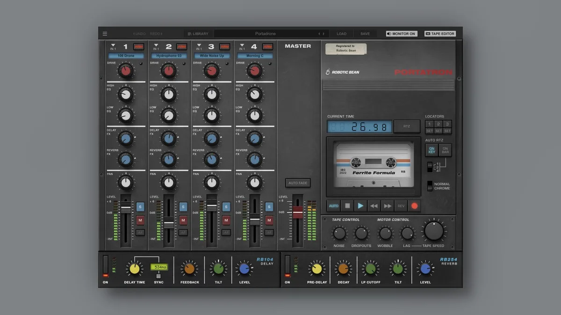The width and height of the screenshot is (561, 315).
Task: Rewind the tape
Action: 374,205
